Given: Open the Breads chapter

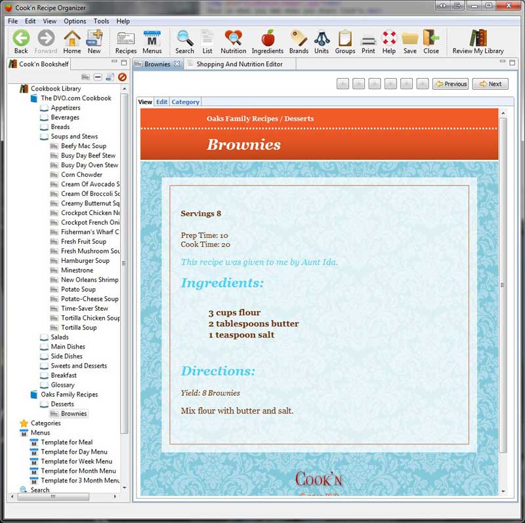Looking at the screenshot, I should click(60, 126).
